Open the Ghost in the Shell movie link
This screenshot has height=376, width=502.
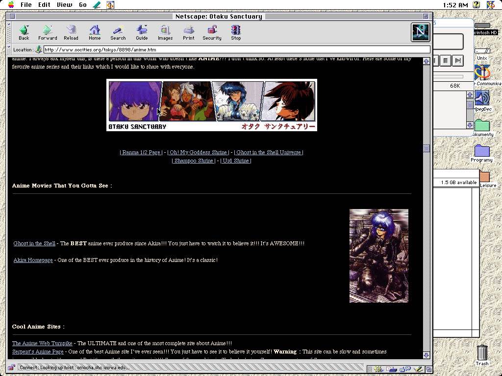(x=34, y=243)
